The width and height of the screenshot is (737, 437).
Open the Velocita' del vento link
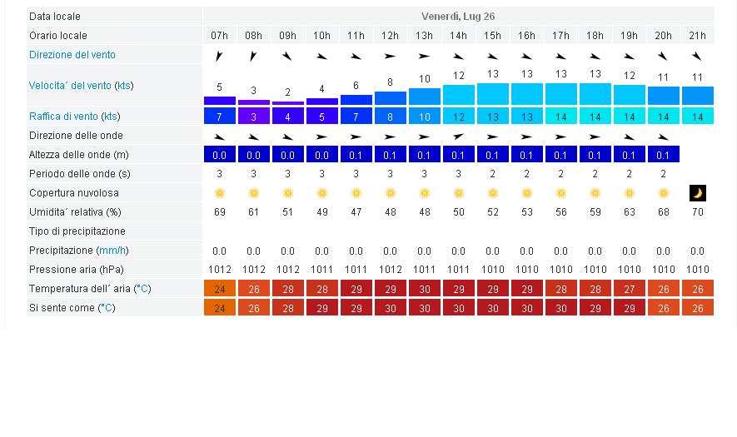(71, 86)
